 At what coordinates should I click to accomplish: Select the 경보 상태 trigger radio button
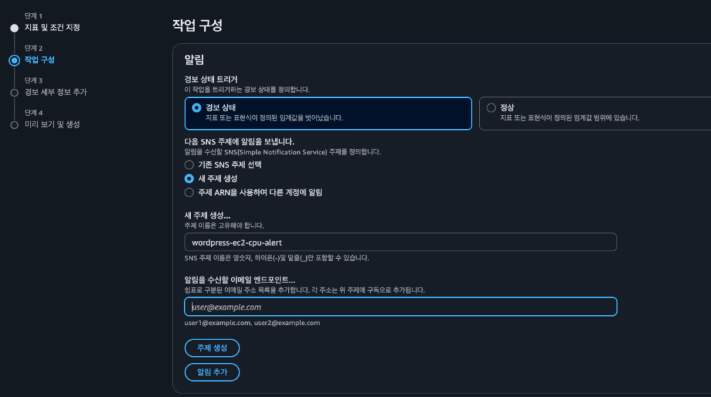coord(196,108)
